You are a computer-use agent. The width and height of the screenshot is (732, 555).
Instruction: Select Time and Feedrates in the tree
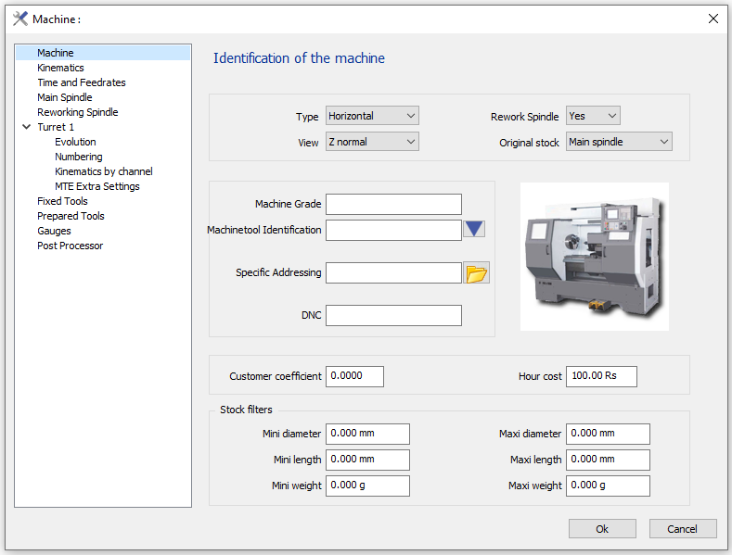point(82,82)
